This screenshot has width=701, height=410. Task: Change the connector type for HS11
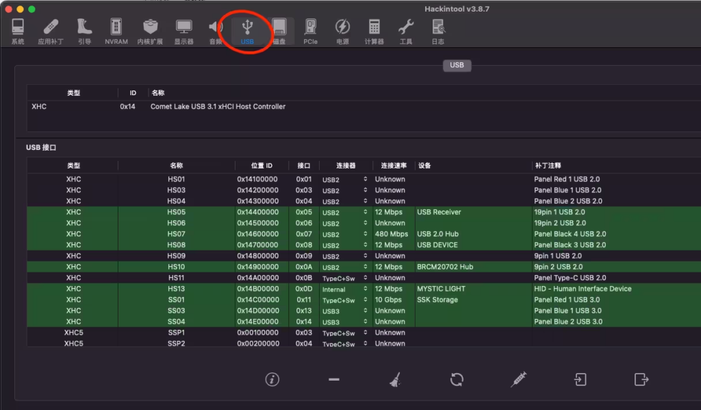[x=345, y=278]
